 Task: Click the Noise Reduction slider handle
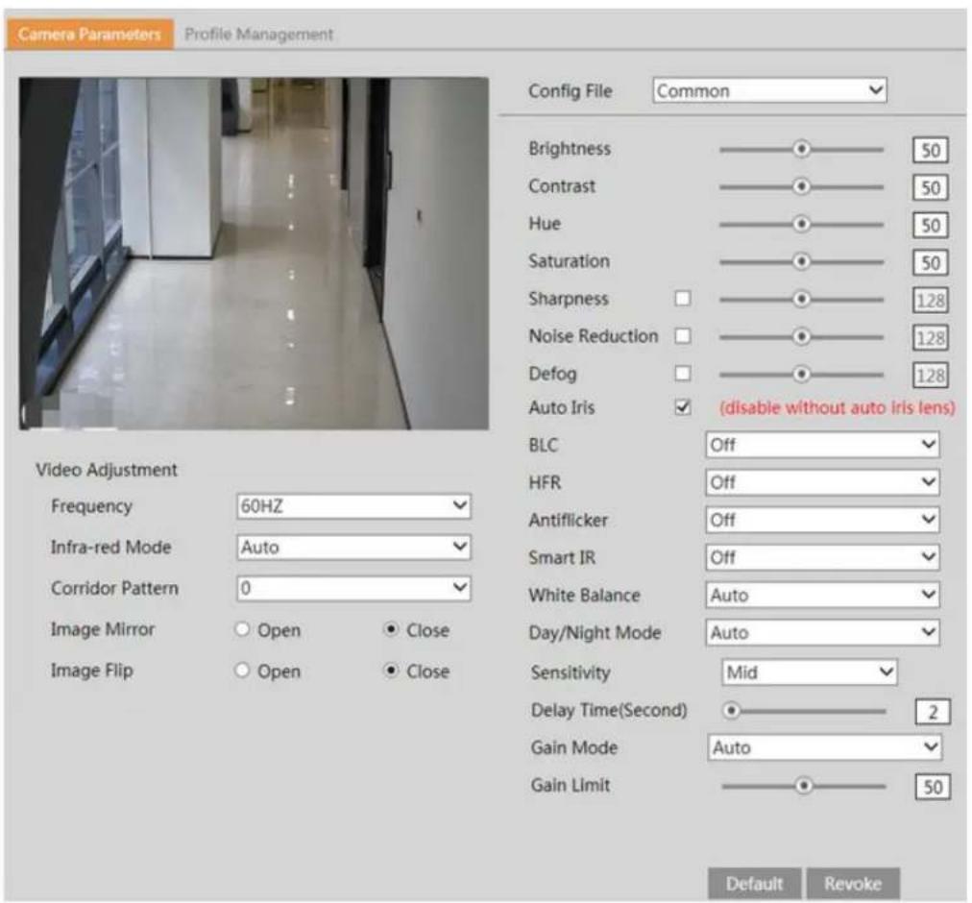point(802,337)
